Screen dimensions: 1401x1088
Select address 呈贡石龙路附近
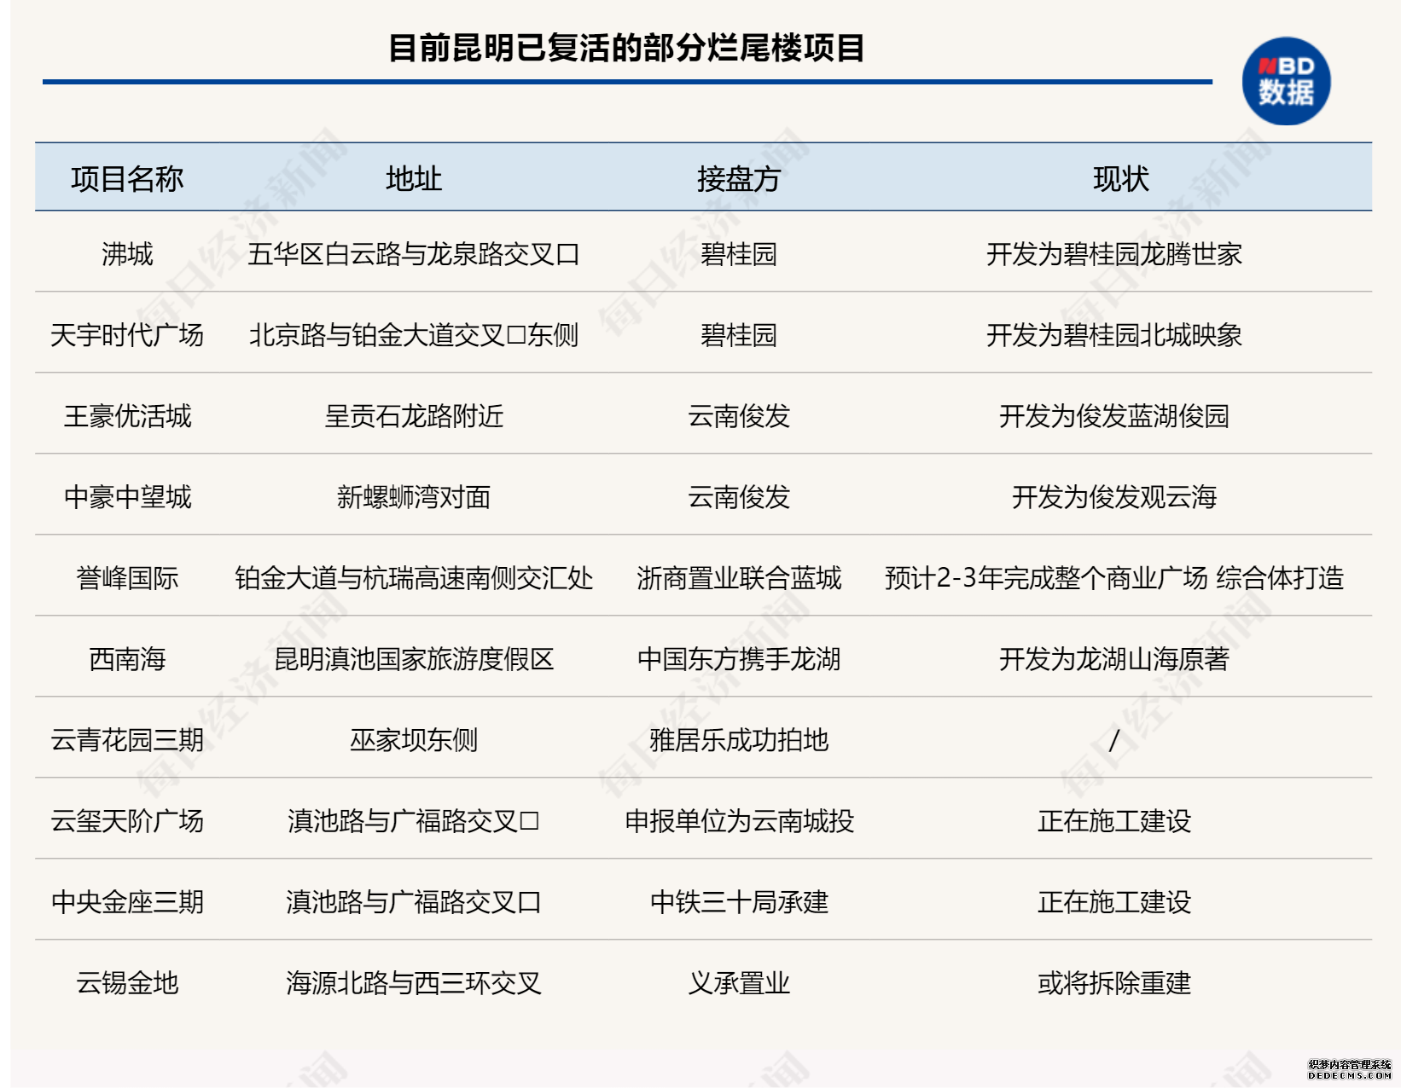[414, 416]
